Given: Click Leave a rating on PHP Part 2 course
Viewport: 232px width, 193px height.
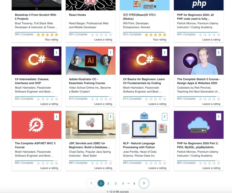Looking at the screenshot, I should coord(211,168).
